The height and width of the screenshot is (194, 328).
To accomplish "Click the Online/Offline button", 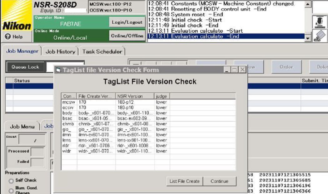I will [x=127, y=36].
